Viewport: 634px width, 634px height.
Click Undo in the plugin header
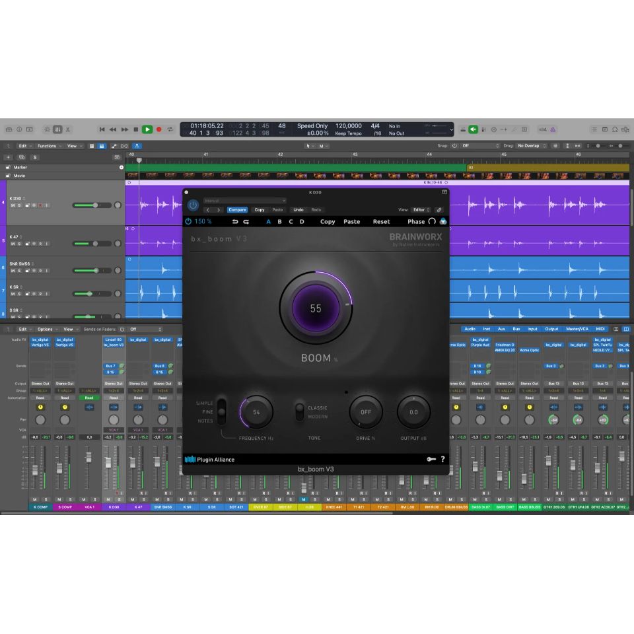point(299,210)
